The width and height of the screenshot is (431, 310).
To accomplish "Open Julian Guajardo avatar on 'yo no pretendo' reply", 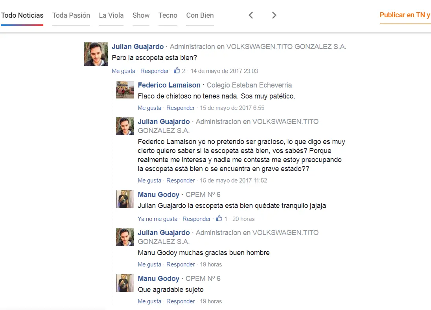I will 125,126.
